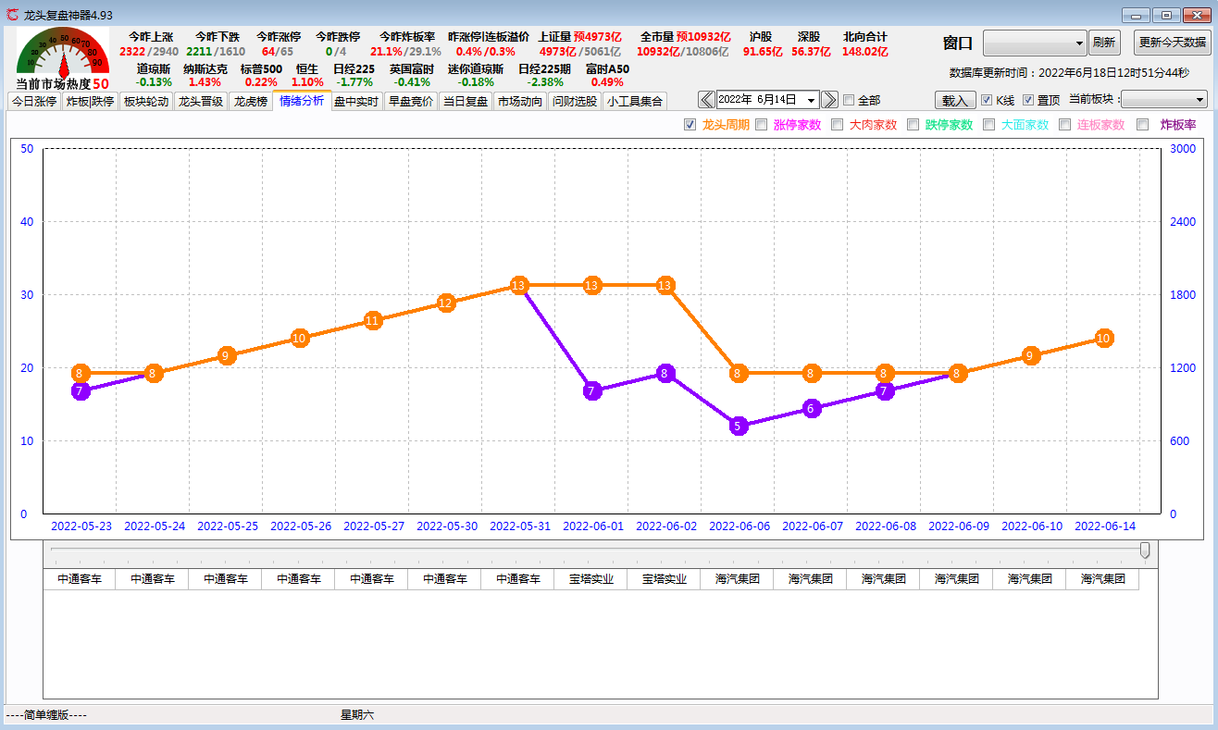Click the 纳斯达克 index value 1.43%
The height and width of the screenshot is (730, 1218).
coord(205,82)
